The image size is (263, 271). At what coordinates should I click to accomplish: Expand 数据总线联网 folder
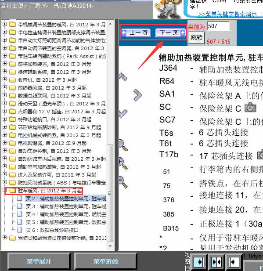pos(5,95)
